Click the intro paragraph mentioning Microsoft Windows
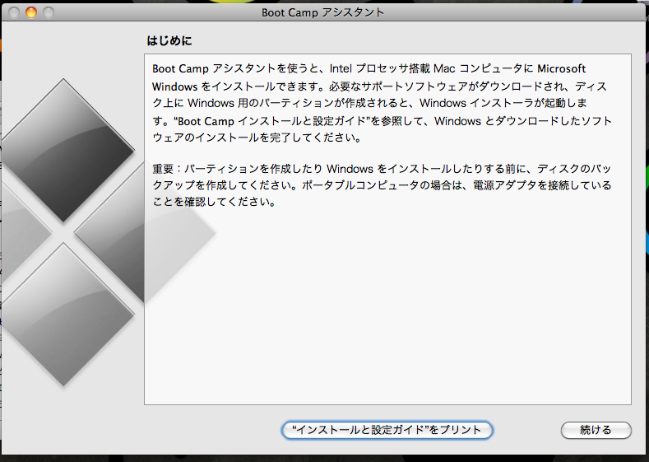This screenshot has height=462, width=649. pyautogui.click(x=382, y=103)
